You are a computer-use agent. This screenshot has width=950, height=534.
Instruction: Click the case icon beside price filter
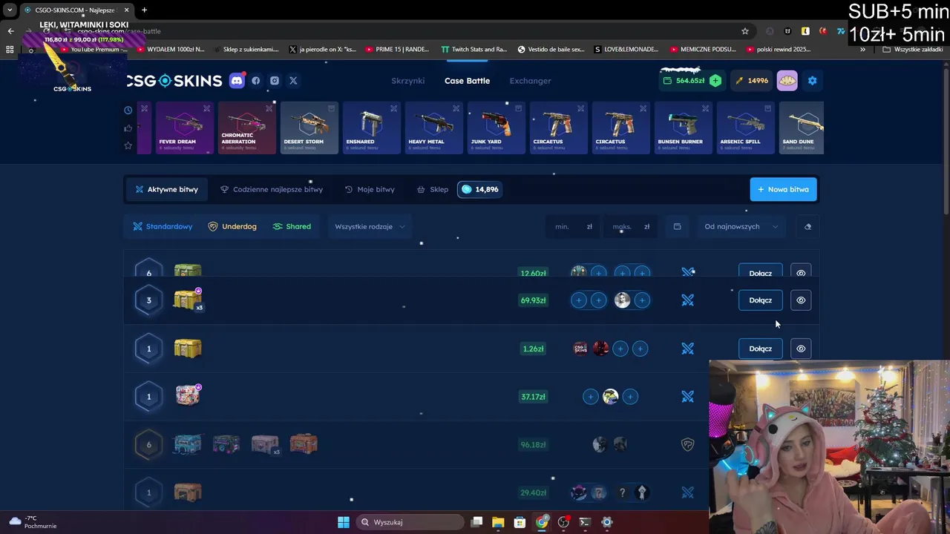[677, 226]
